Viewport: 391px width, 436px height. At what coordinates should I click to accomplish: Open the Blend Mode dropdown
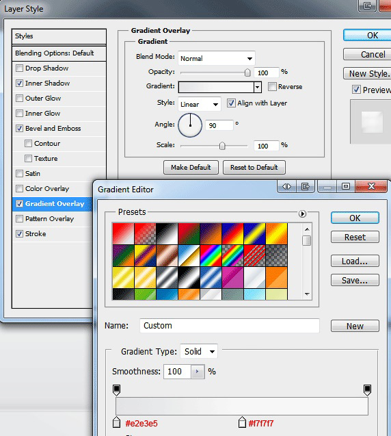217,58
